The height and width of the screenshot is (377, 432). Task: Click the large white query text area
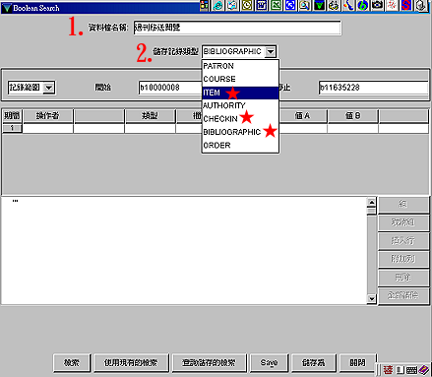(184, 251)
